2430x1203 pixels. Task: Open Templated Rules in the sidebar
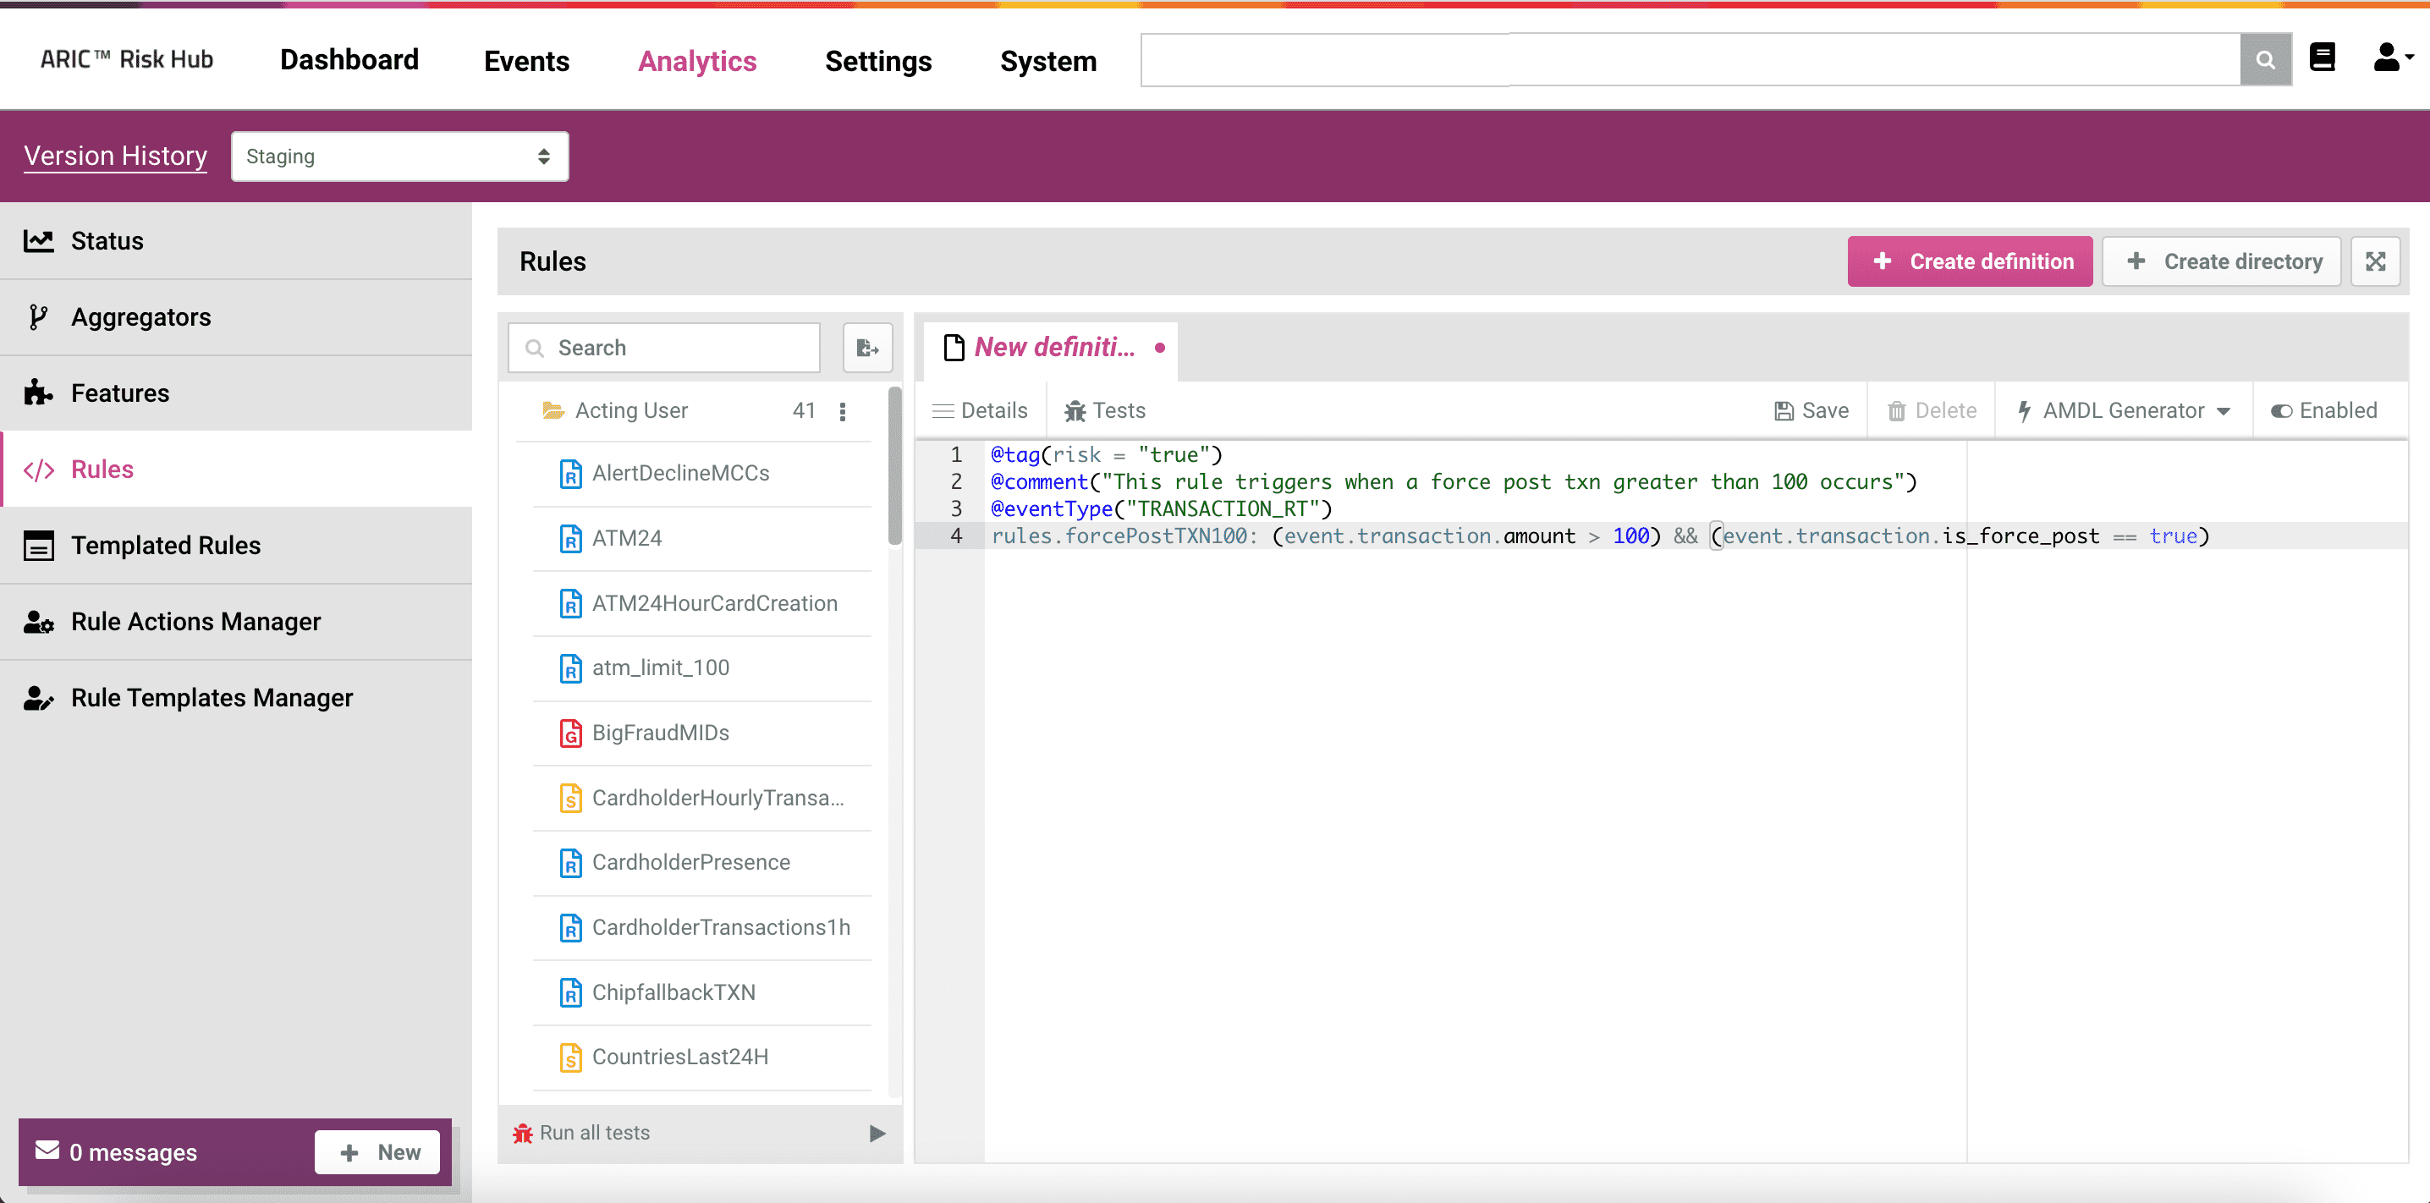(236, 547)
